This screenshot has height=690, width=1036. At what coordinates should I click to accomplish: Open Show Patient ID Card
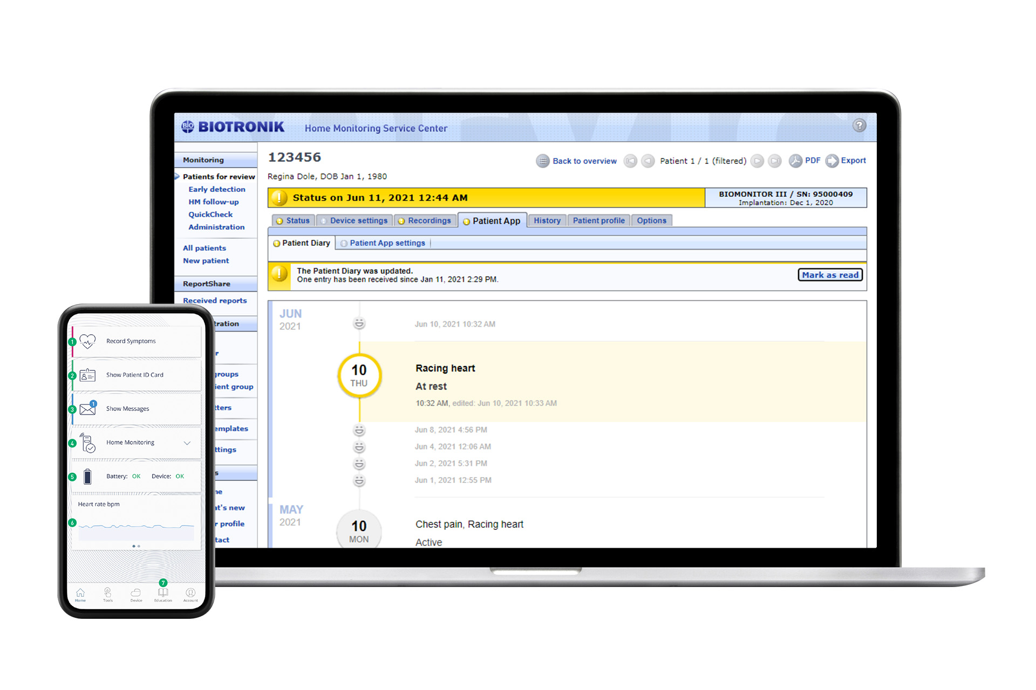[135, 375]
